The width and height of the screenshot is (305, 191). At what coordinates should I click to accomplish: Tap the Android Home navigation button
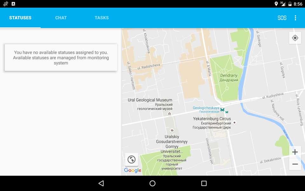[152, 183]
